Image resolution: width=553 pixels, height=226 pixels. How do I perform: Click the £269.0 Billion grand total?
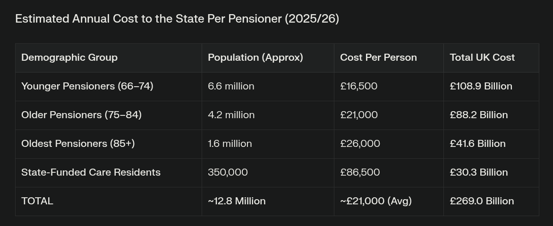[x=482, y=201]
